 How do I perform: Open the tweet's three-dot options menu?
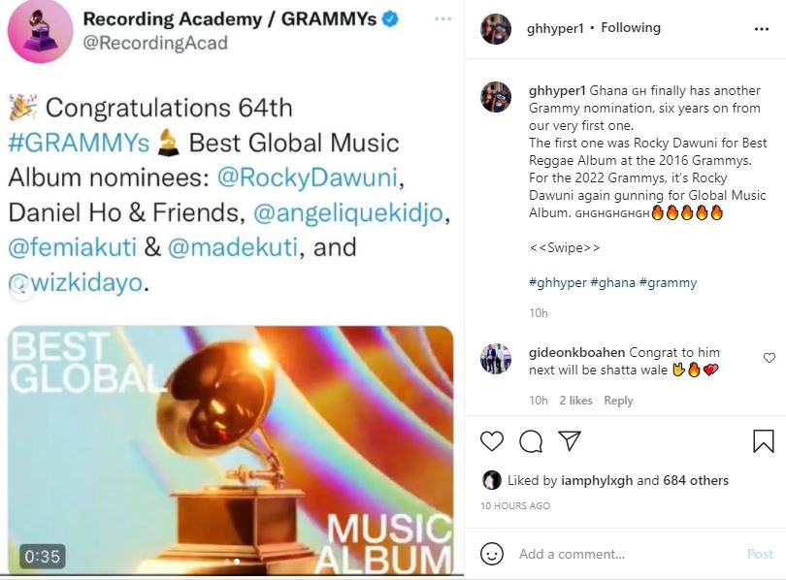[x=443, y=19]
